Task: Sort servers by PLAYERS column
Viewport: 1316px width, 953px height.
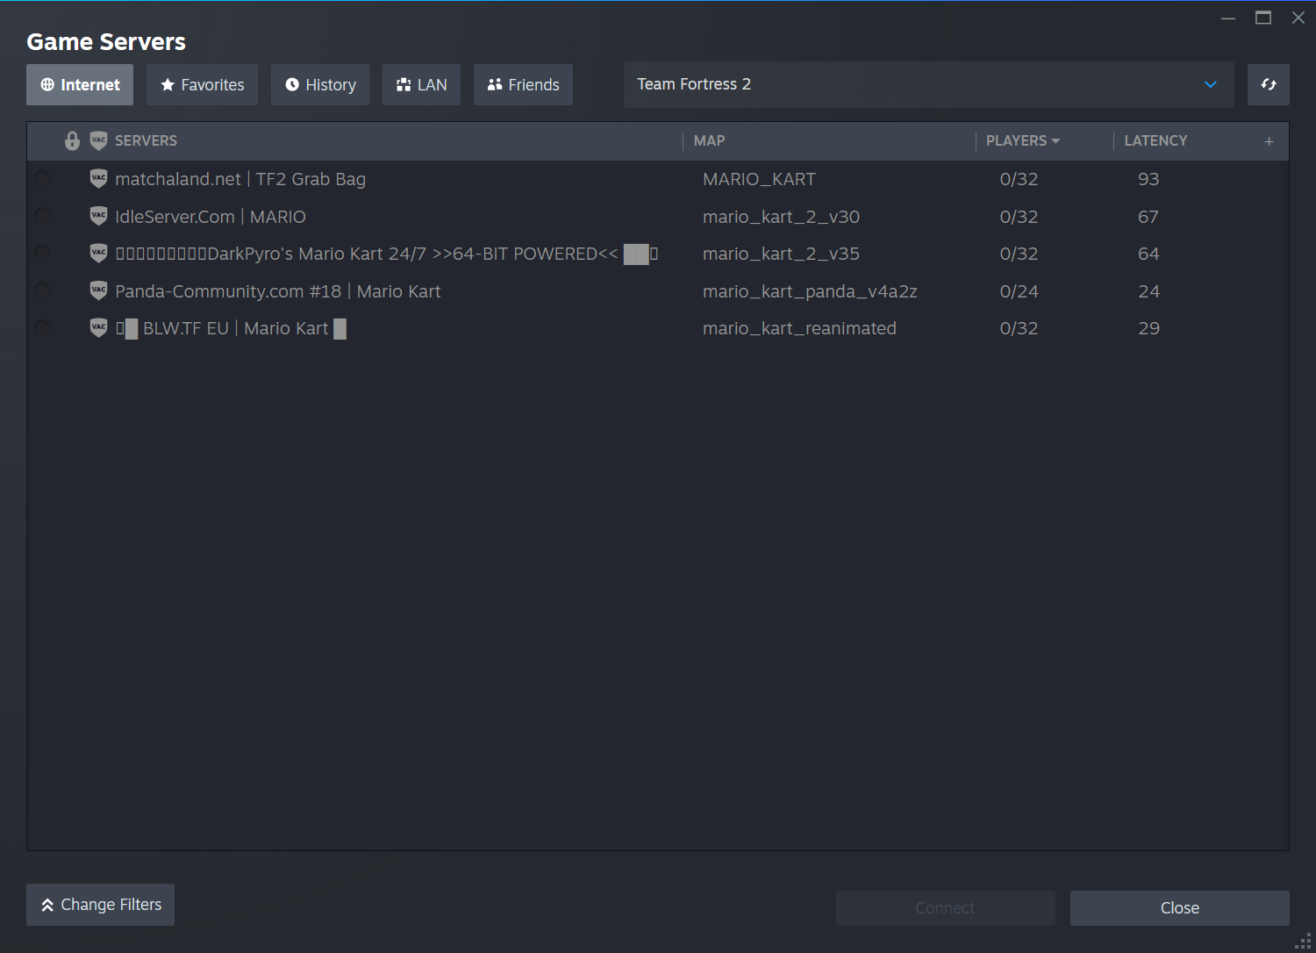Action: click(1023, 140)
